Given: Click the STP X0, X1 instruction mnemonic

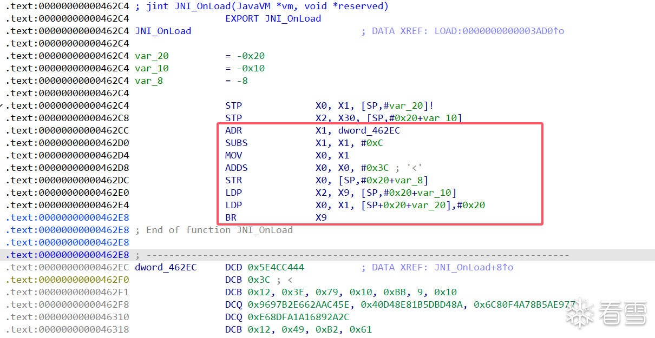Looking at the screenshot, I should (x=234, y=105).
